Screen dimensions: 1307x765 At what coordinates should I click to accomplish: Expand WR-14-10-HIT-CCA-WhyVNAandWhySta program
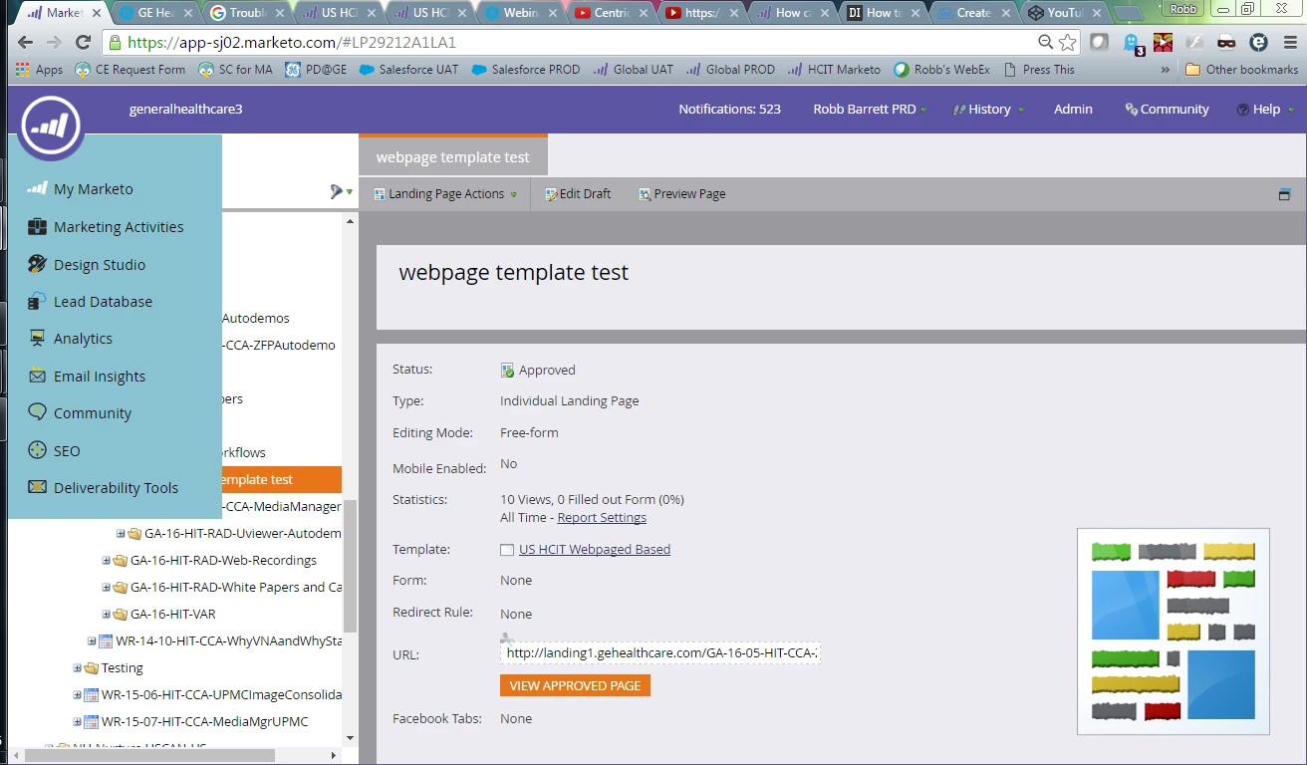(92, 641)
